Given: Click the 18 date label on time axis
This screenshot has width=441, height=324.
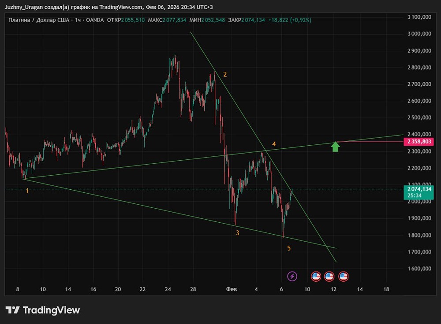Looking at the screenshot, I should pos(386,289).
